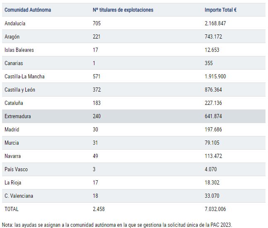Select the Andalucía row name
The height and width of the screenshot is (228, 268).
click(15, 23)
